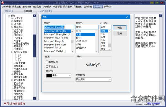Open the 上传纠错 menu

tap(88, 7)
